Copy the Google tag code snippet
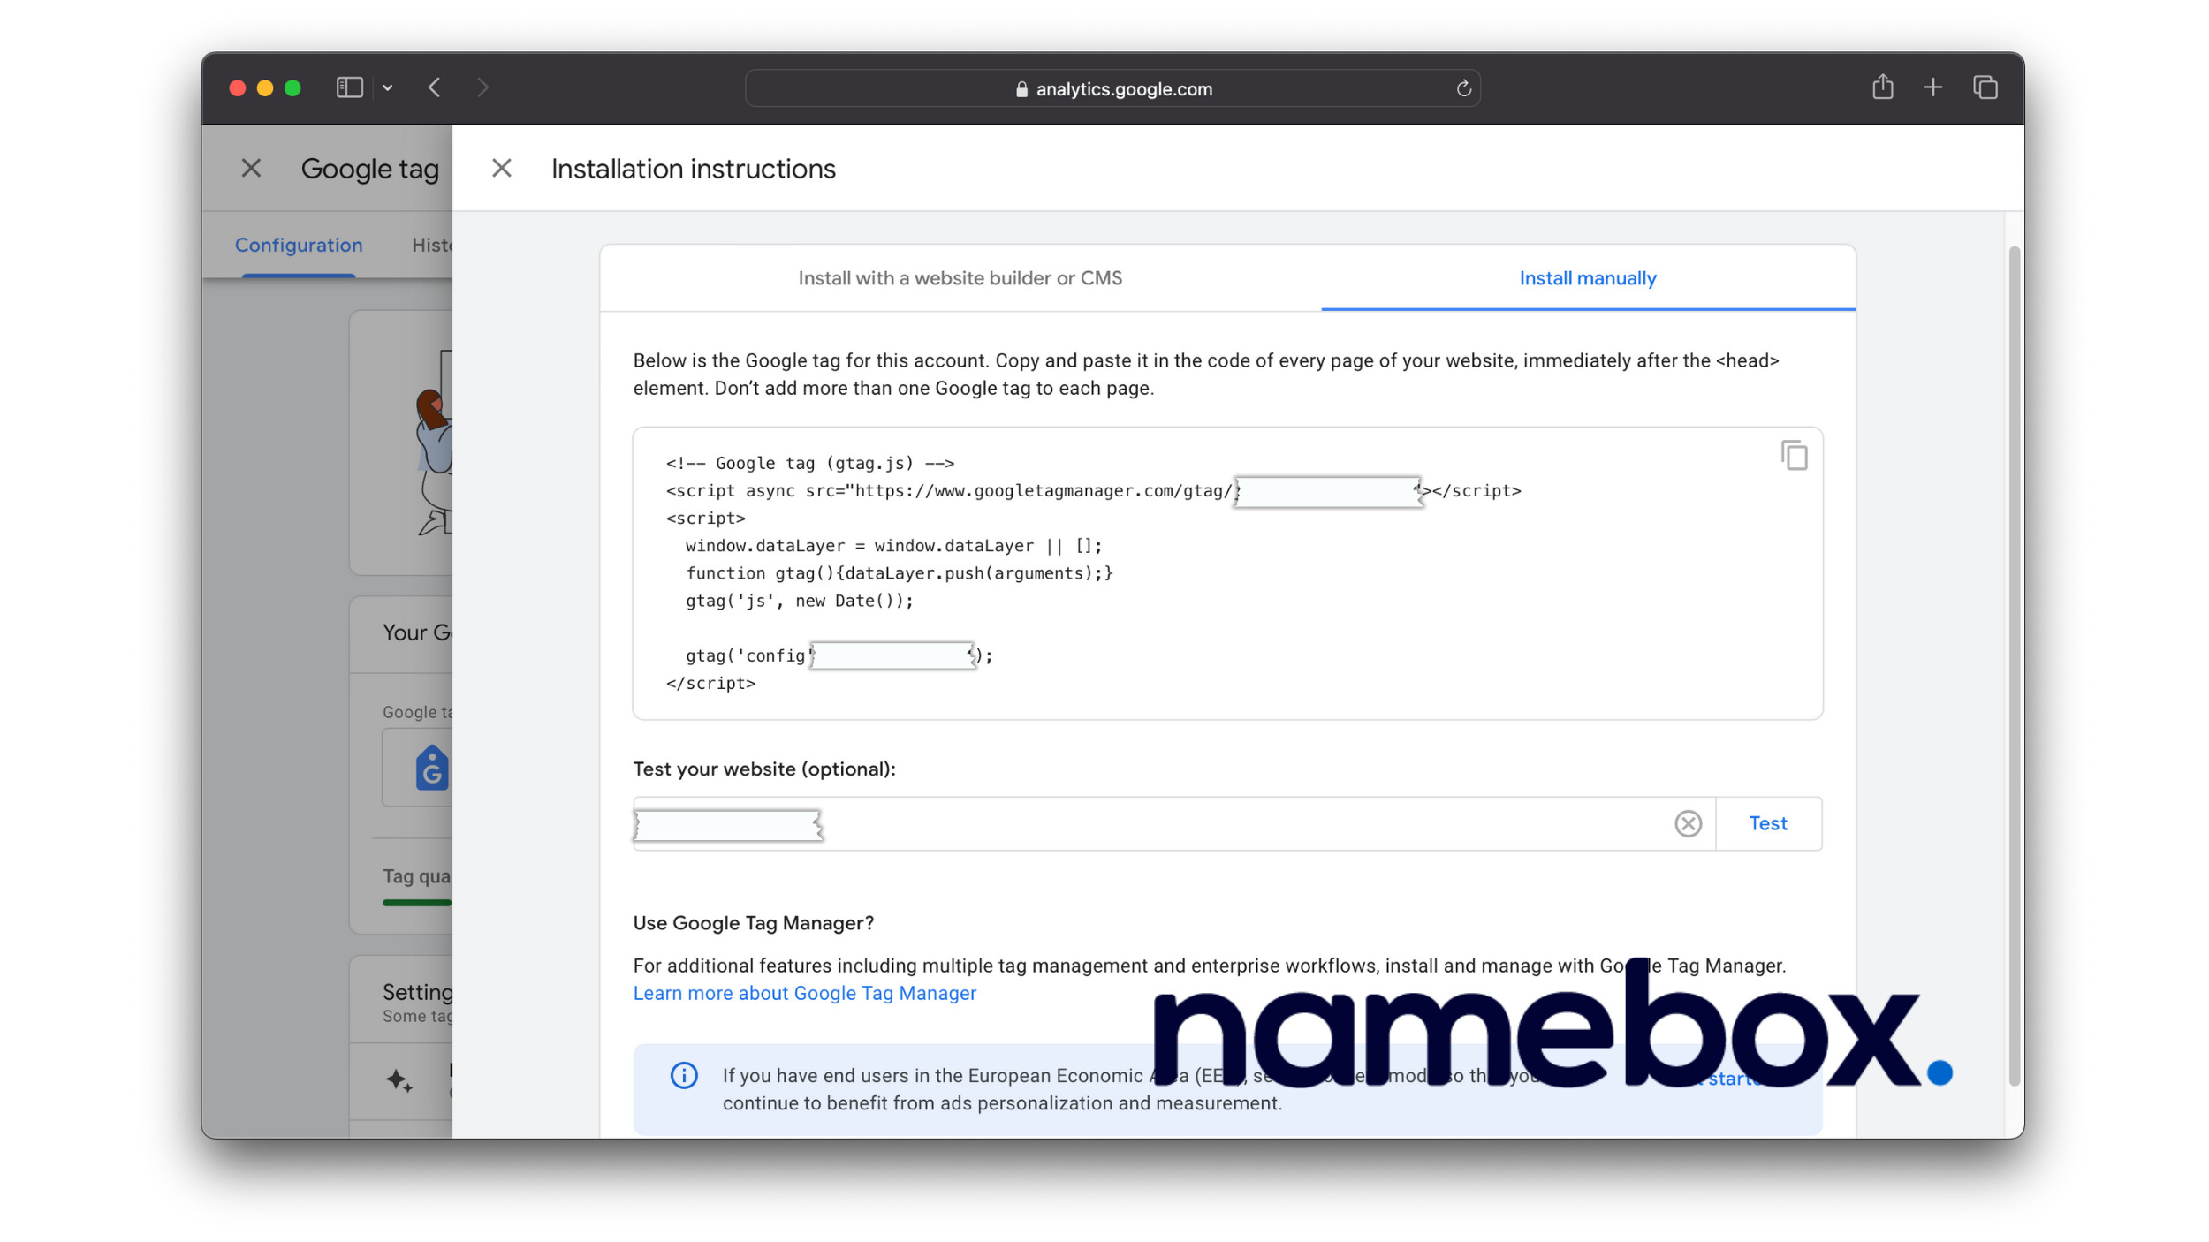 pyautogui.click(x=1794, y=456)
